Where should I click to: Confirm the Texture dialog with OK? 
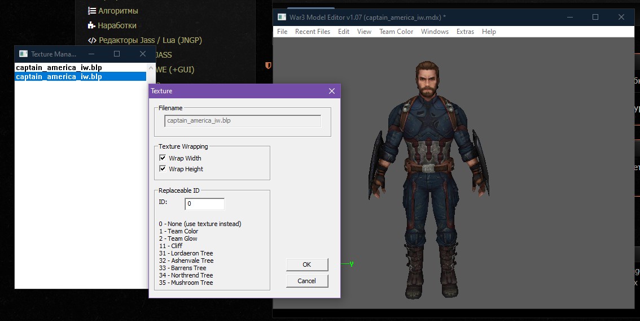pyautogui.click(x=307, y=264)
